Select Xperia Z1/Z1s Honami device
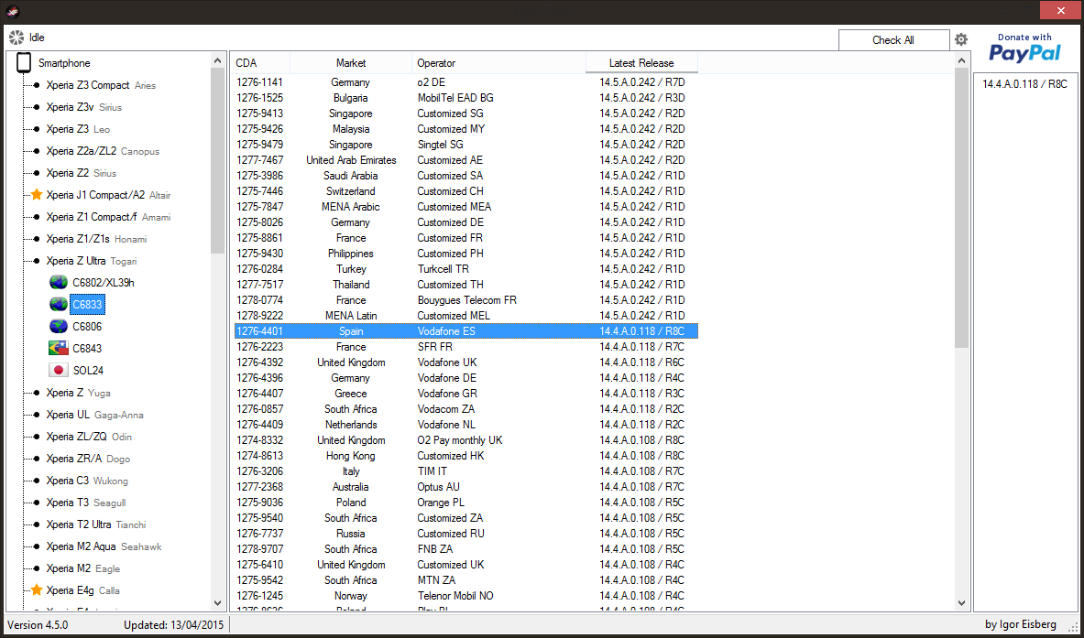 (96, 239)
